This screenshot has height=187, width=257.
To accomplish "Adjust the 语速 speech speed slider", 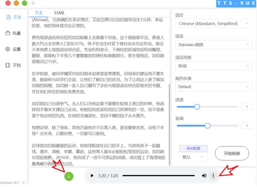I will (x=197, y=107).
